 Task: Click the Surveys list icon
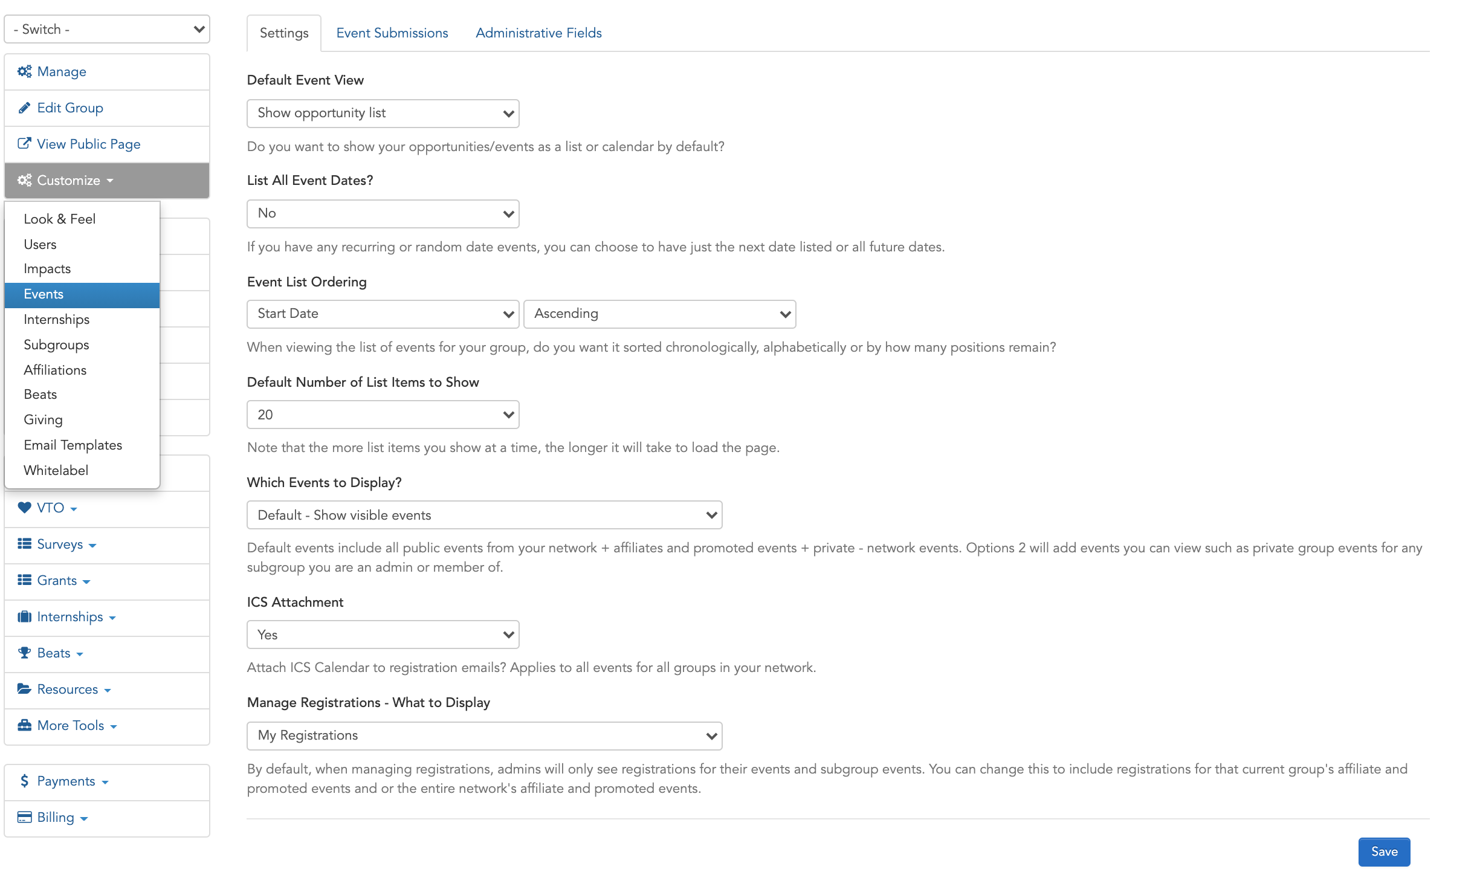(x=24, y=544)
